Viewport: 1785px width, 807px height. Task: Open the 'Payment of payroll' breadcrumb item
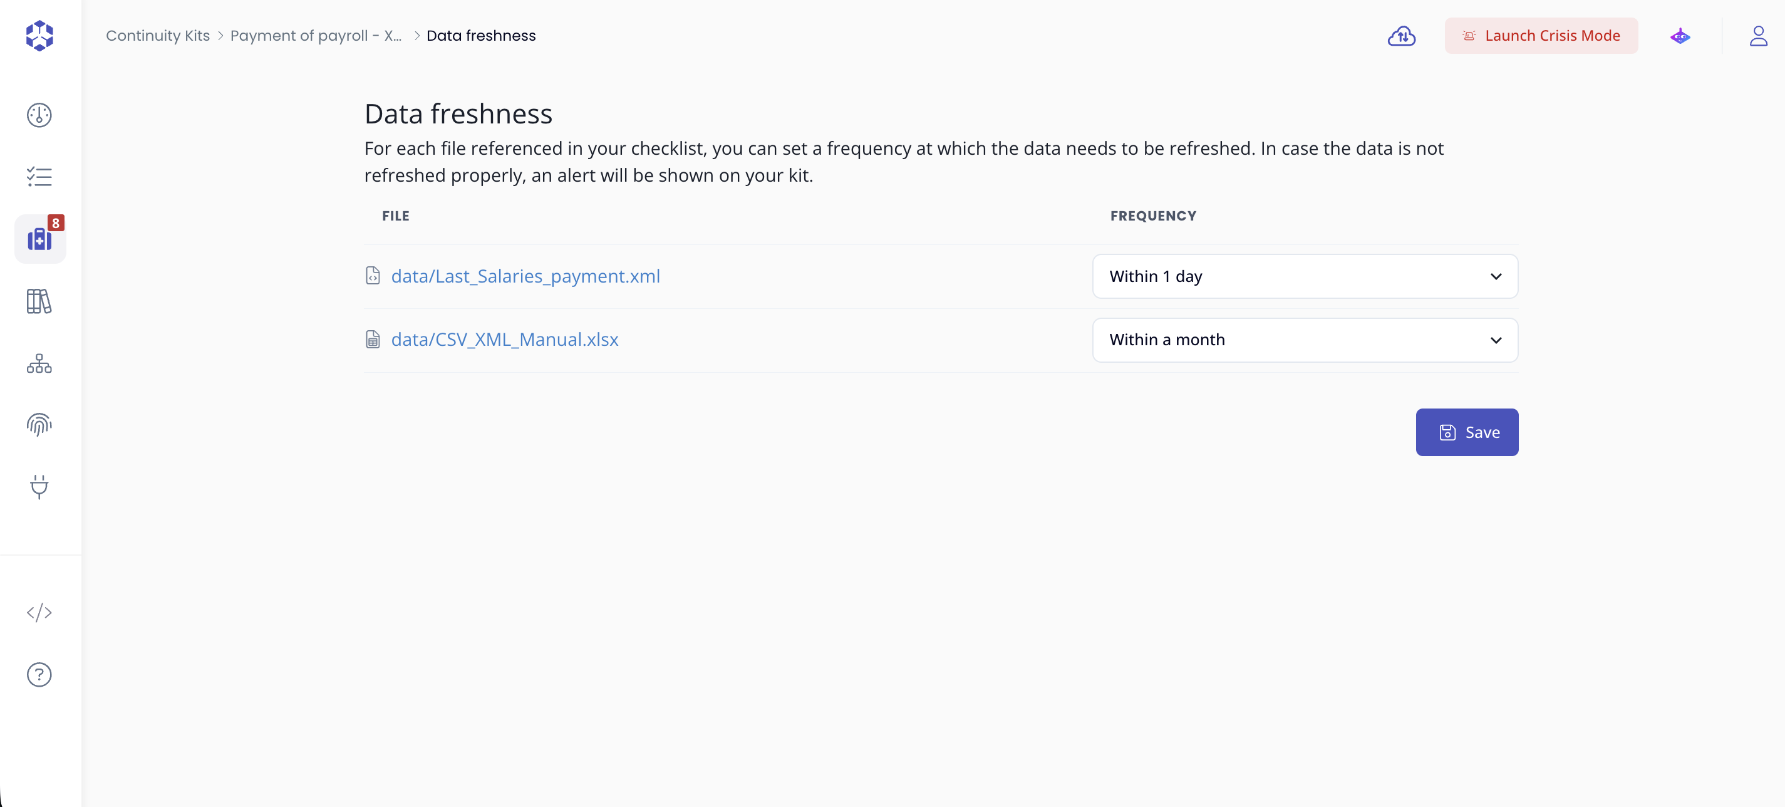(316, 35)
